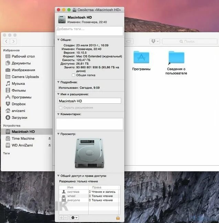219x223 pixels.
Task: Select WD ArviZami drive in sidebar
Action: tap(19, 145)
